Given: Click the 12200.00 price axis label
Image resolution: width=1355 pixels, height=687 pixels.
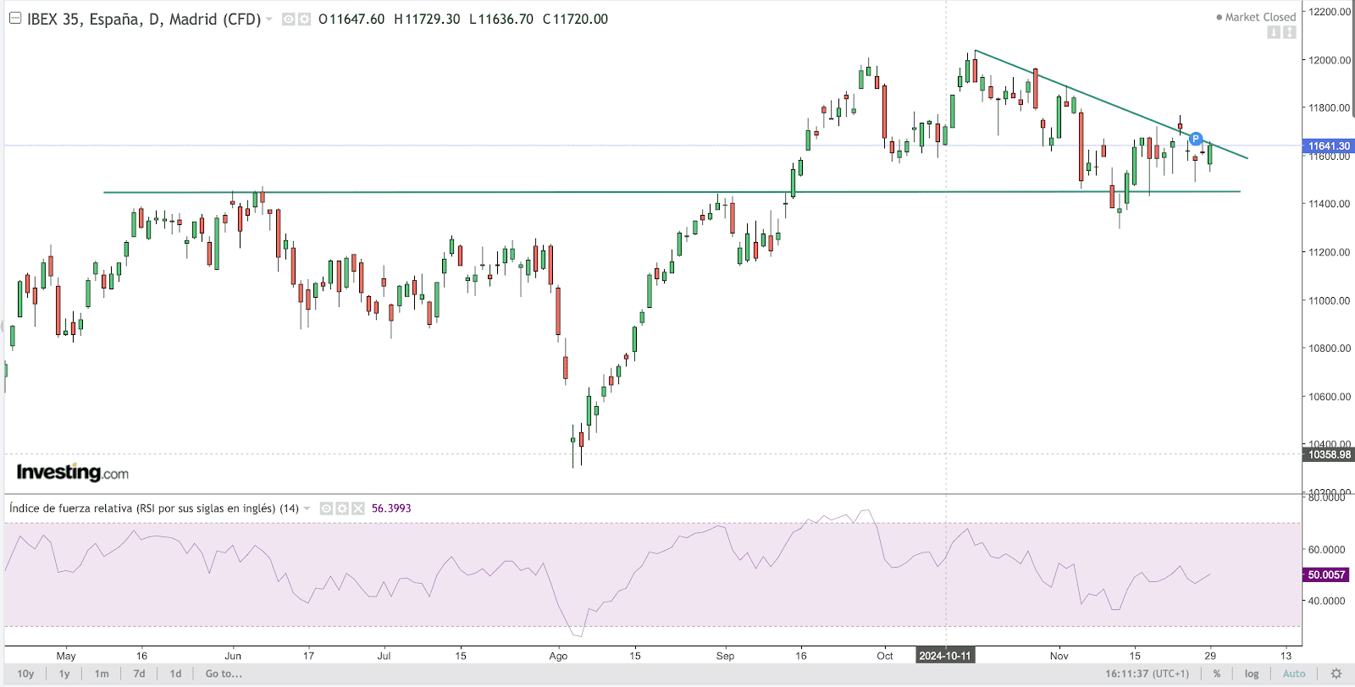Looking at the screenshot, I should [x=1330, y=12].
